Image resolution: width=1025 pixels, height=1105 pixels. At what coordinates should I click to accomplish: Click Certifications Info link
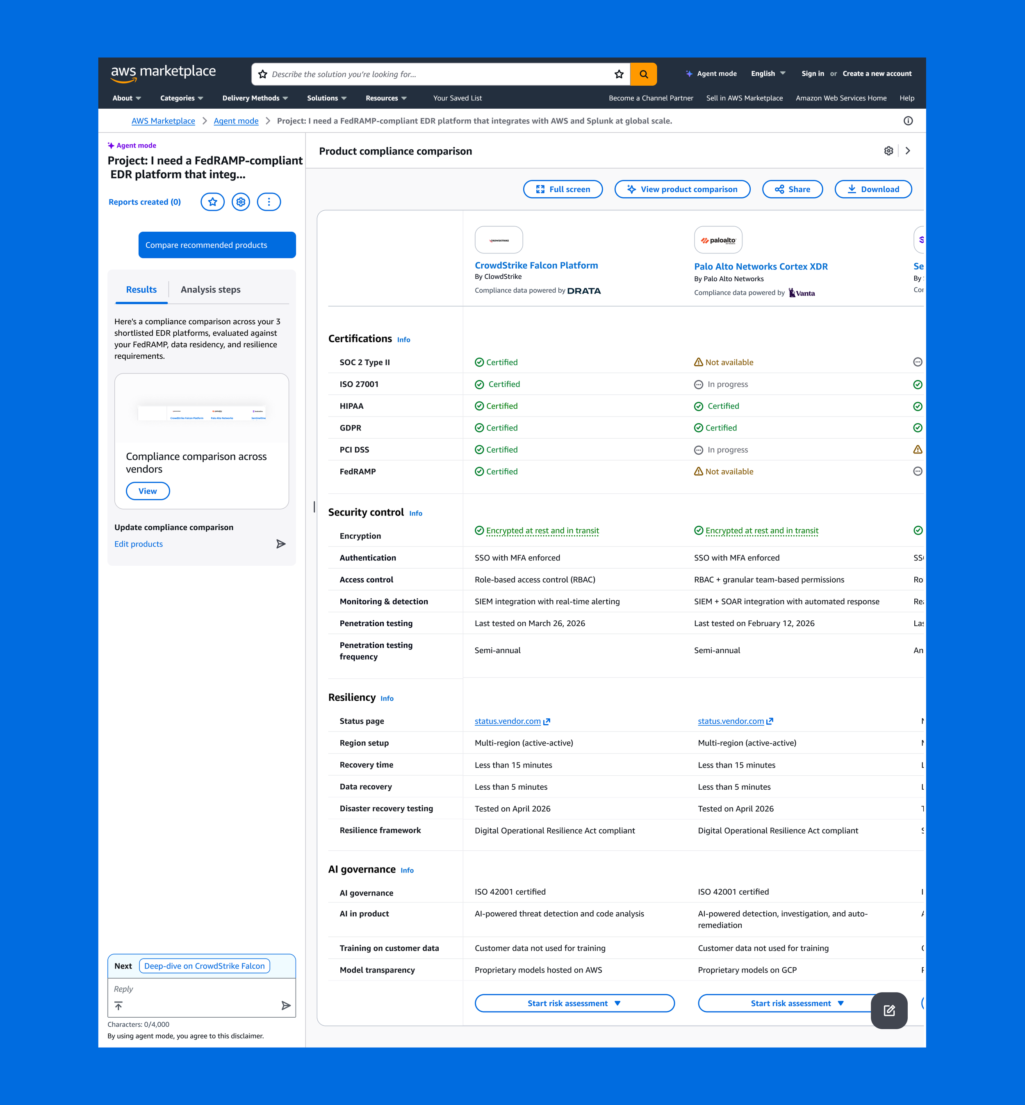(x=403, y=339)
